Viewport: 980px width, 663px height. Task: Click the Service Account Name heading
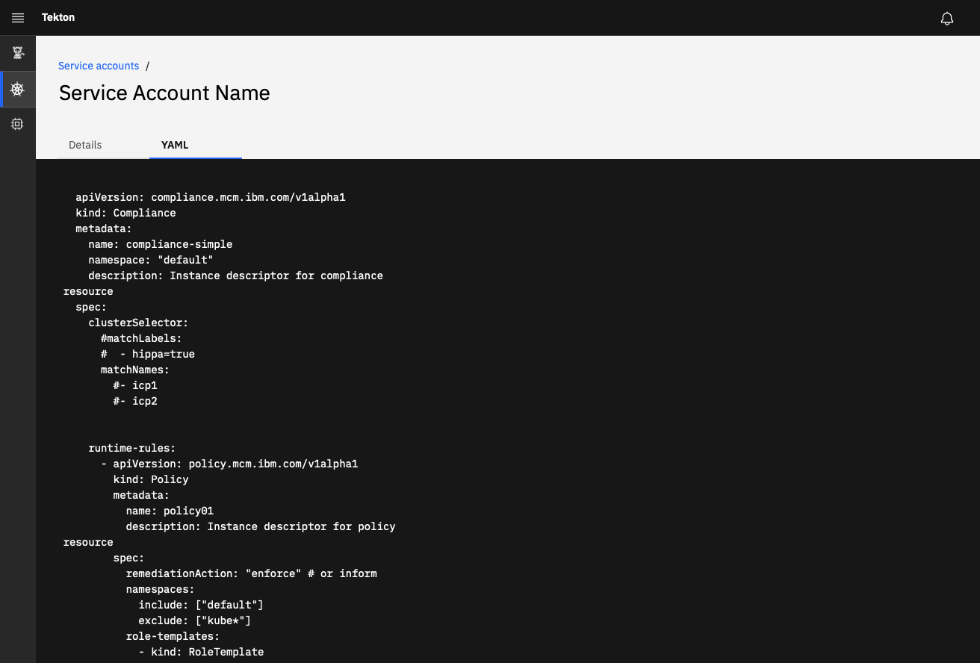(164, 93)
